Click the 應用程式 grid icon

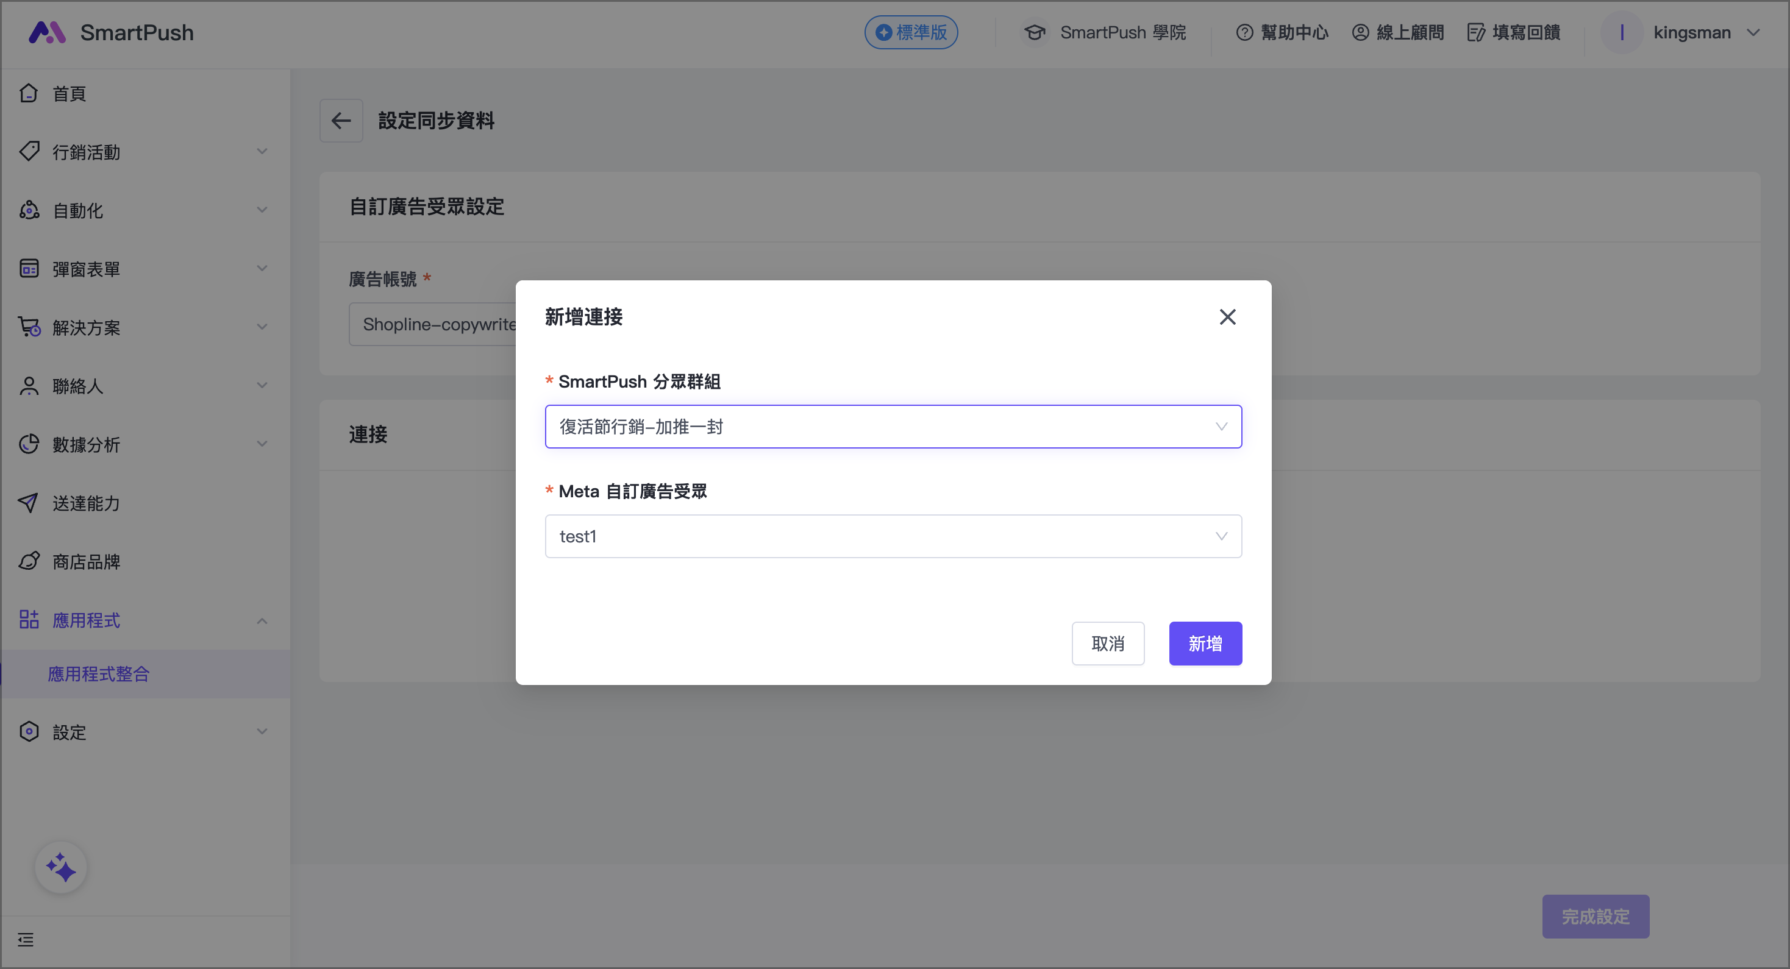tap(29, 619)
